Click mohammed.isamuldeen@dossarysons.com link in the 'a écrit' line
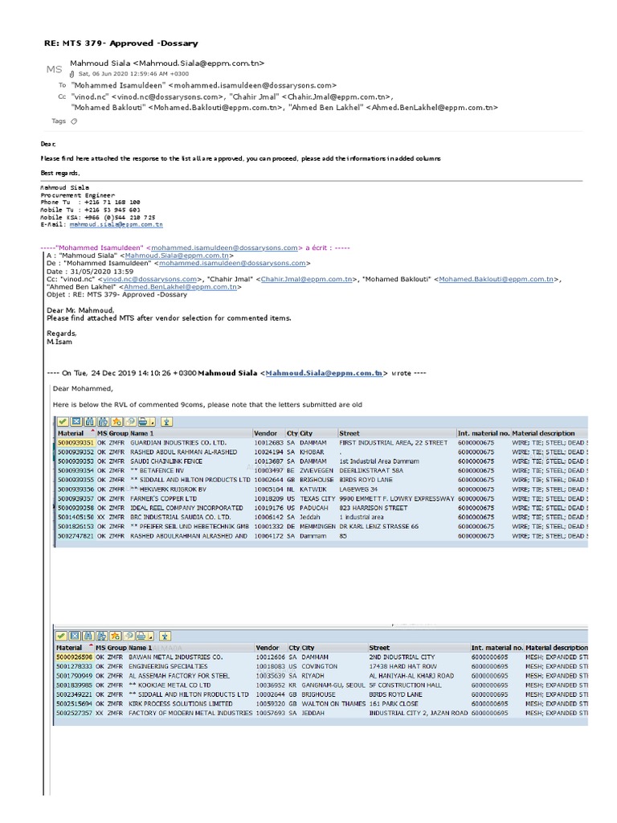617x823 pixels. tap(225, 248)
